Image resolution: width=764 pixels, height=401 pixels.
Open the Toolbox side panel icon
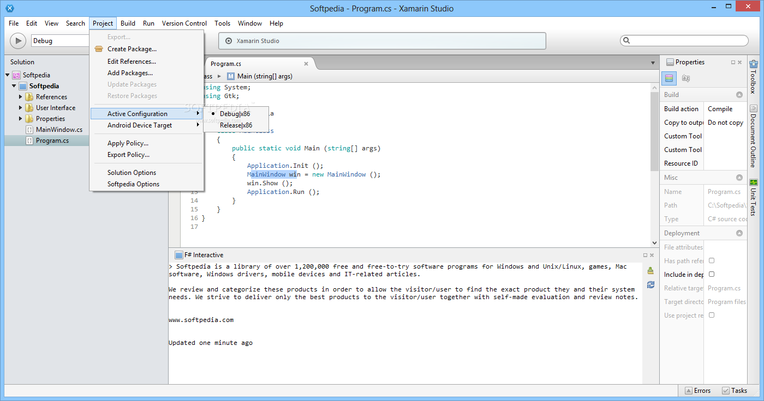(x=754, y=64)
